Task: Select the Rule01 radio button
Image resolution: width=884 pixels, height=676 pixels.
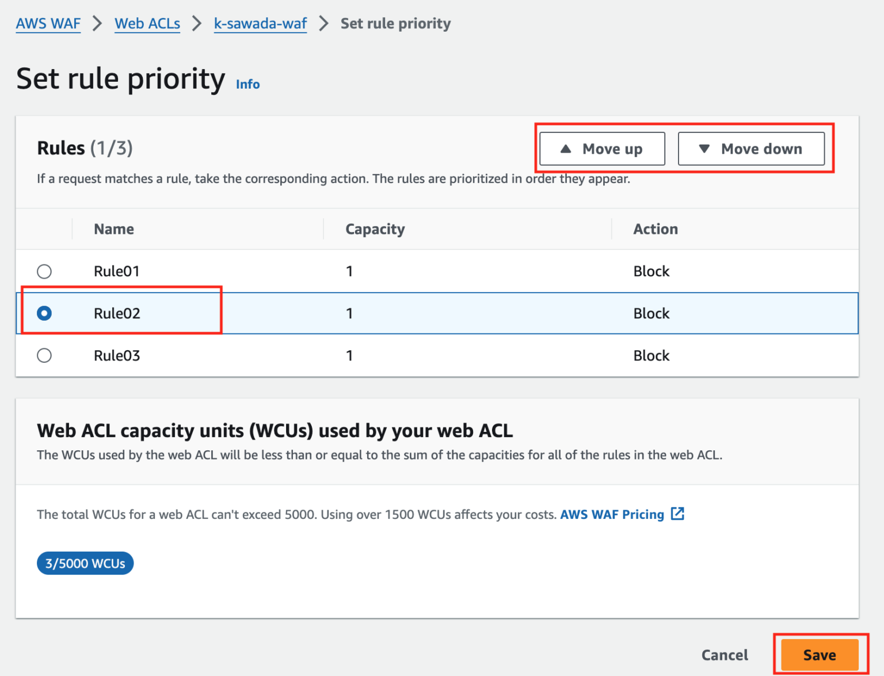Action: coord(44,271)
